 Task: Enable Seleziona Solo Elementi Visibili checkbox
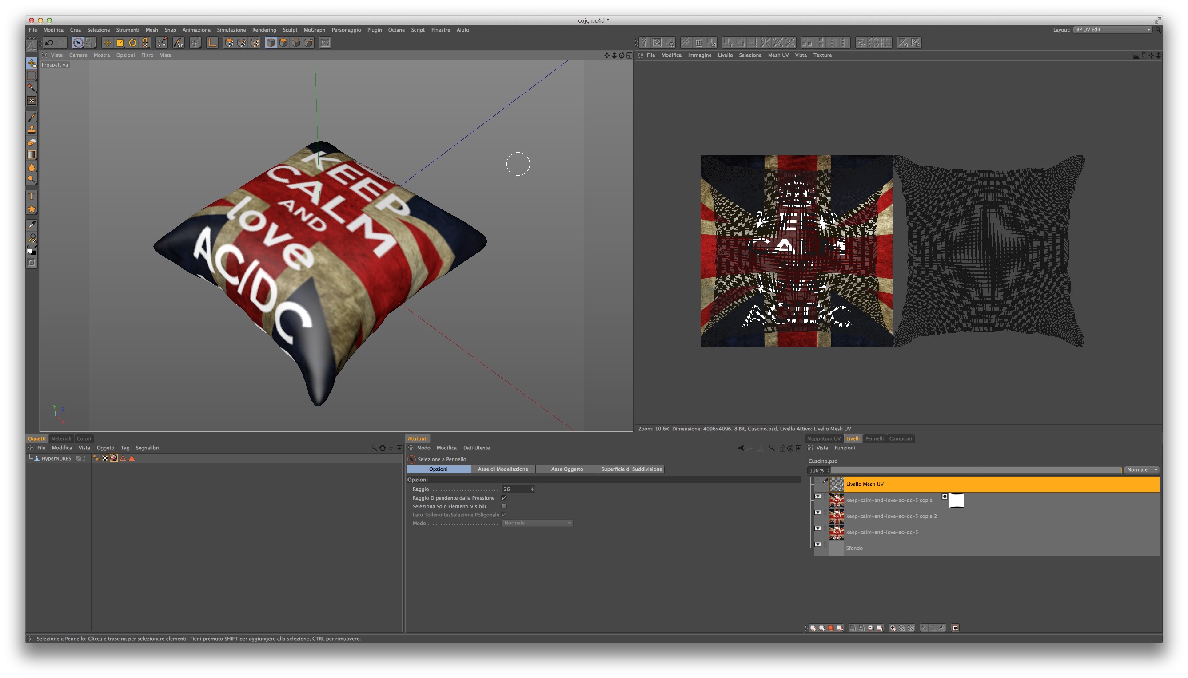(503, 506)
